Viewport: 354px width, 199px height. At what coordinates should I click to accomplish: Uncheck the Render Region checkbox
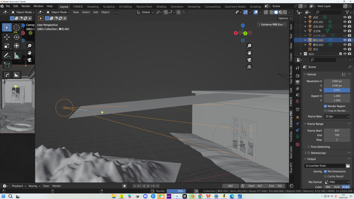coord(325,106)
